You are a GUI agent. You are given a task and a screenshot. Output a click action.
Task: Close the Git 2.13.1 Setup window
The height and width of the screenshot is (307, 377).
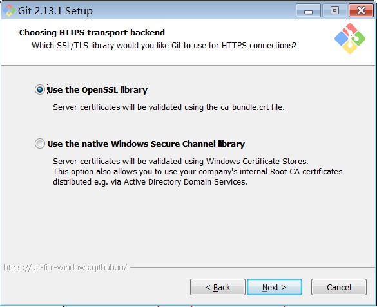pos(361,11)
